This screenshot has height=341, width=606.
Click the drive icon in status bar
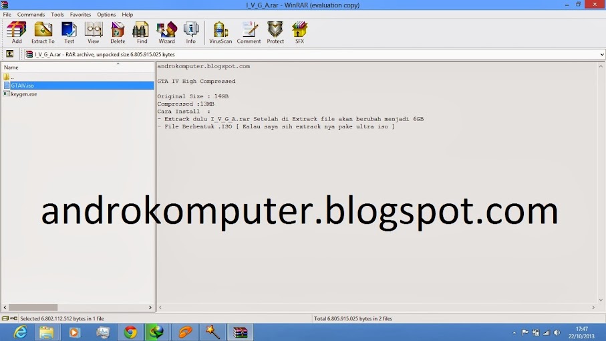point(5,318)
